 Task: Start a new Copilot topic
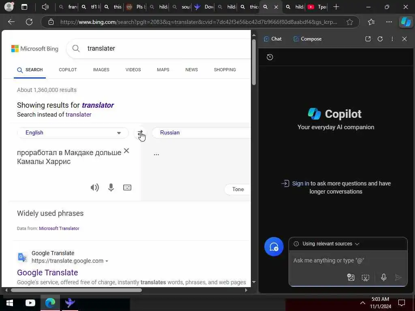coord(274,247)
